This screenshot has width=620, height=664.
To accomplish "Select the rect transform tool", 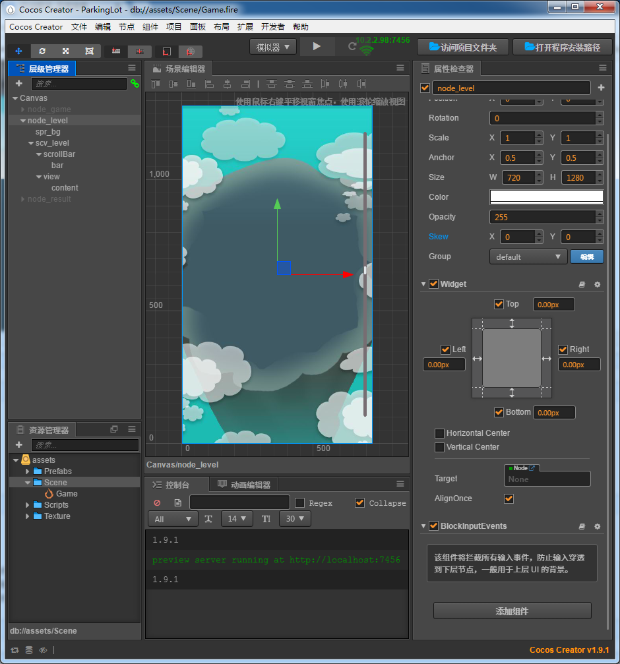I will coord(89,51).
